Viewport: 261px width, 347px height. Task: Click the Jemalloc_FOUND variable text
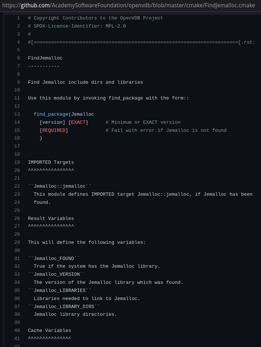click(54, 259)
